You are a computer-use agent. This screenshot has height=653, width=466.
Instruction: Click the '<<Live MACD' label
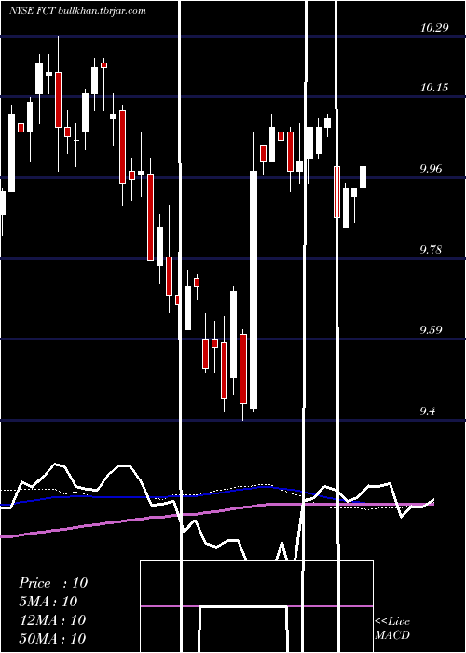tap(392, 628)
